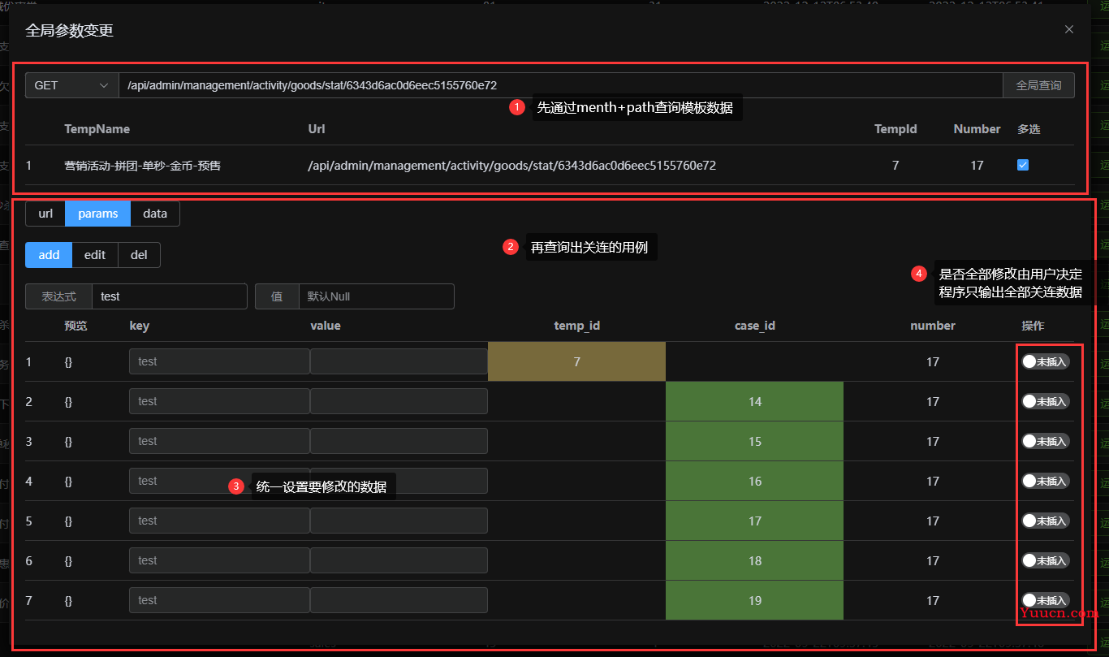Click the key input in row 3

(x=219, y=441)
